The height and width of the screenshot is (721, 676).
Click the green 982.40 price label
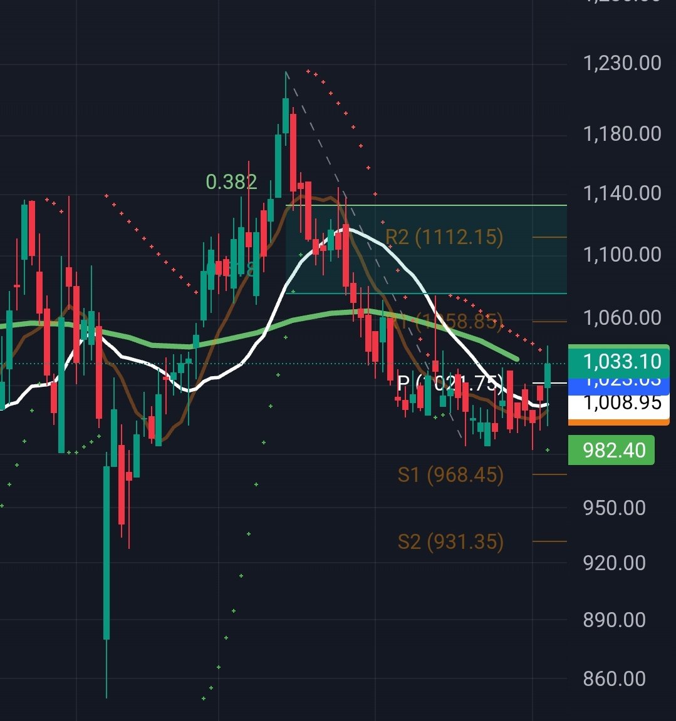(611, 450)
